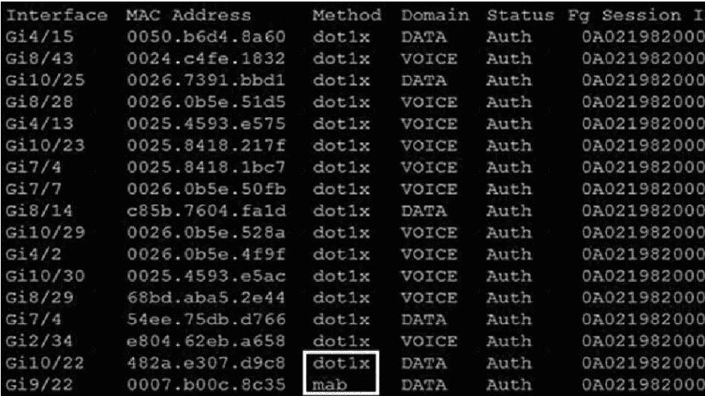Click the Domain column header

point(436,16)
